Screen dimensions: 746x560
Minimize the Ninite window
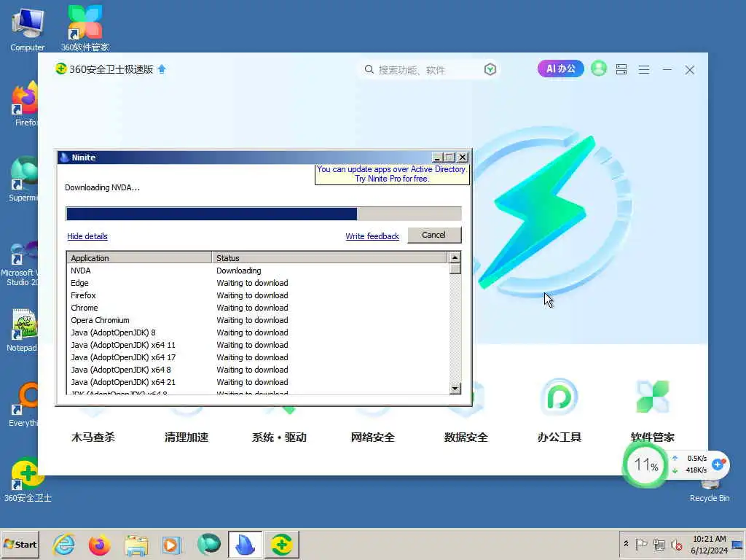tap(437, 157)
